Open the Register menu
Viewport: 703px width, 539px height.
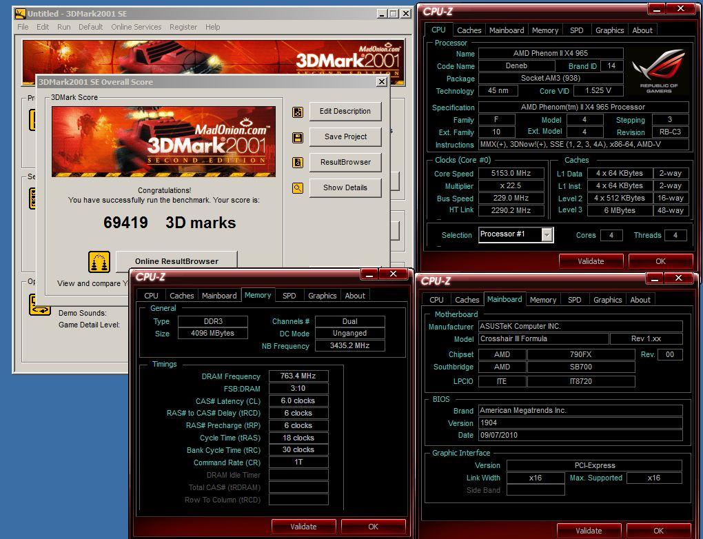(x=183, y=27)
